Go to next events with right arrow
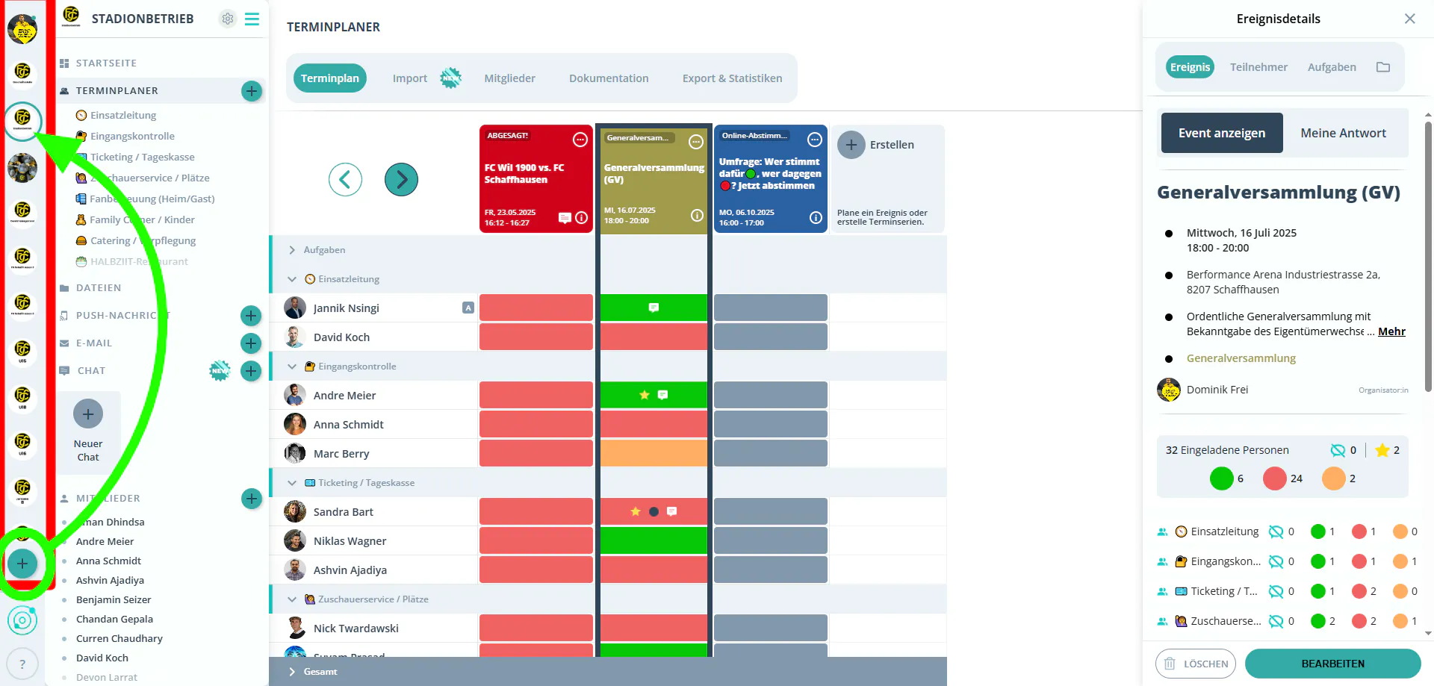The image size is (1434, 686). 401,179
